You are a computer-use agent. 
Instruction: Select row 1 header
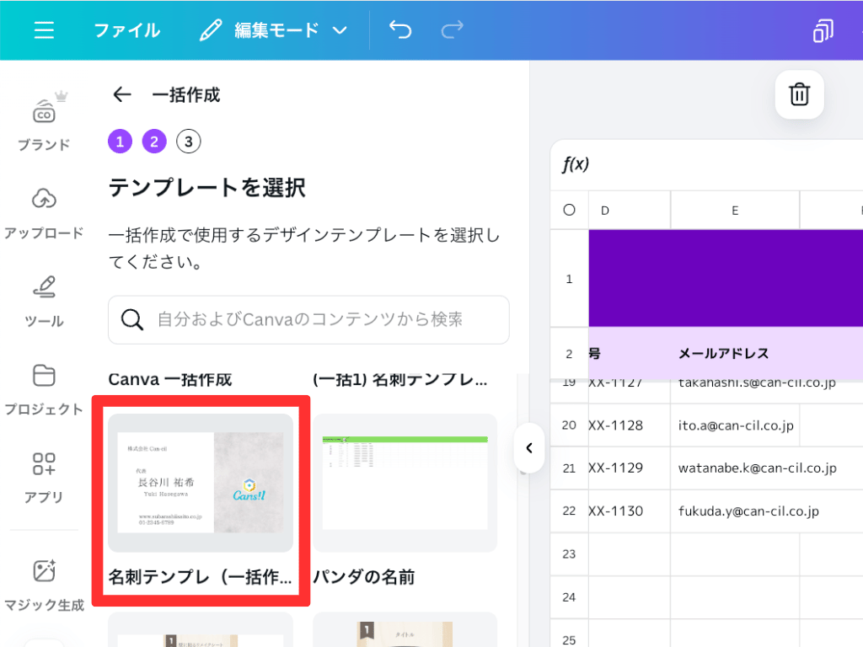coord(569,279)
